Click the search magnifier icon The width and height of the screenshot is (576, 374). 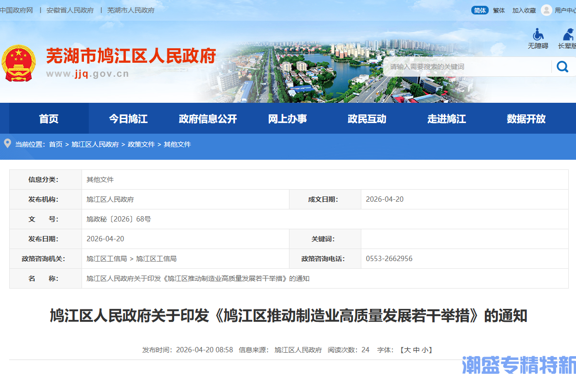pos(562,67)
